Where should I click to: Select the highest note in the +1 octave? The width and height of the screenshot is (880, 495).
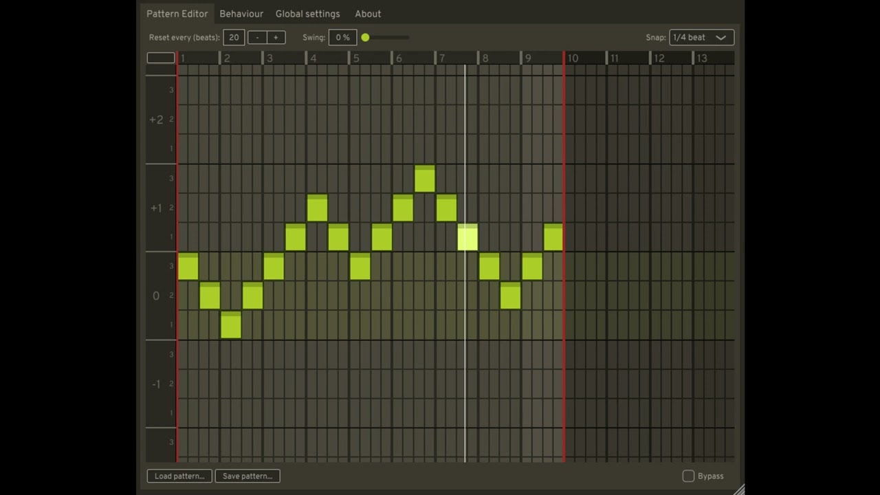[425, 179]
